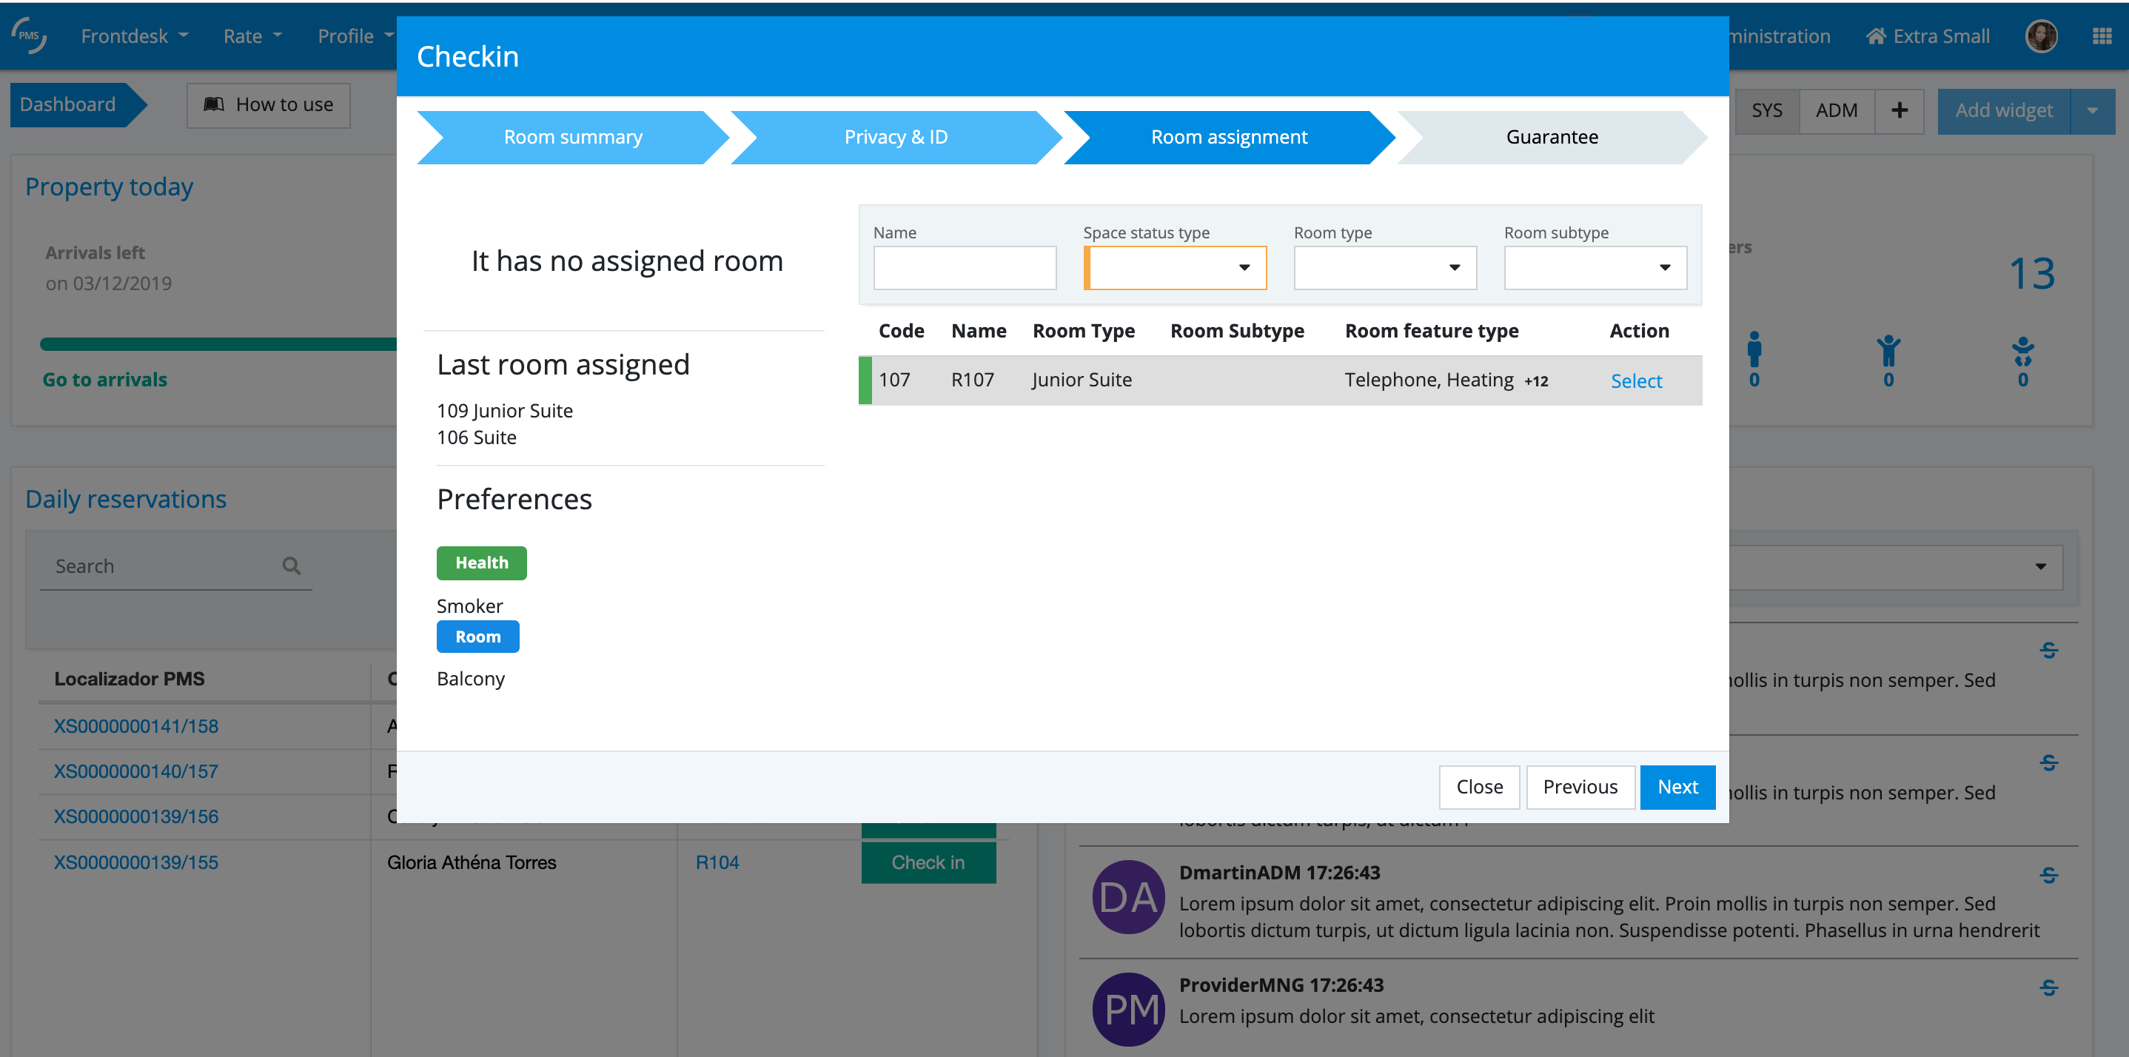This screenshot has height=1057, width=2129.
Task: Expand Add widget dropdown arrow
Action: (x=2092, y=110)
